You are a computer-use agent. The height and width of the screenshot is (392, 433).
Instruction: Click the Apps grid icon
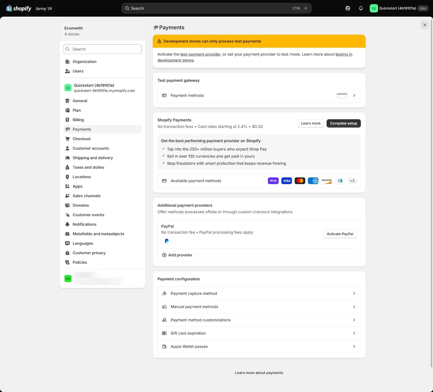(x=67, y=186)
